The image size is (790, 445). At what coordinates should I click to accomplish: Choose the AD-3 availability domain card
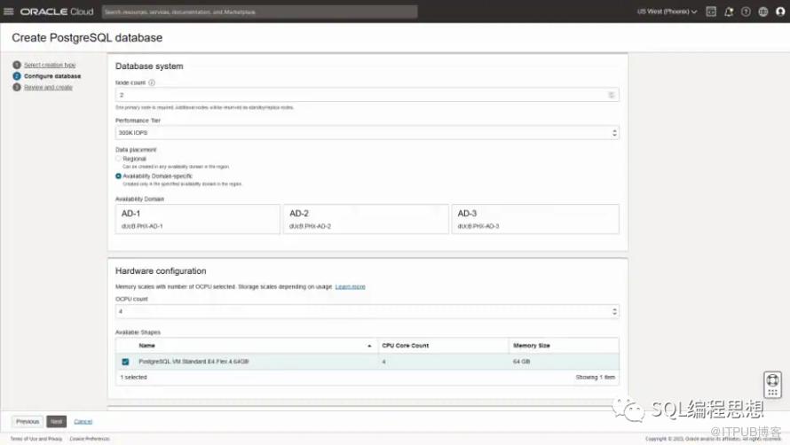(535, 219)
